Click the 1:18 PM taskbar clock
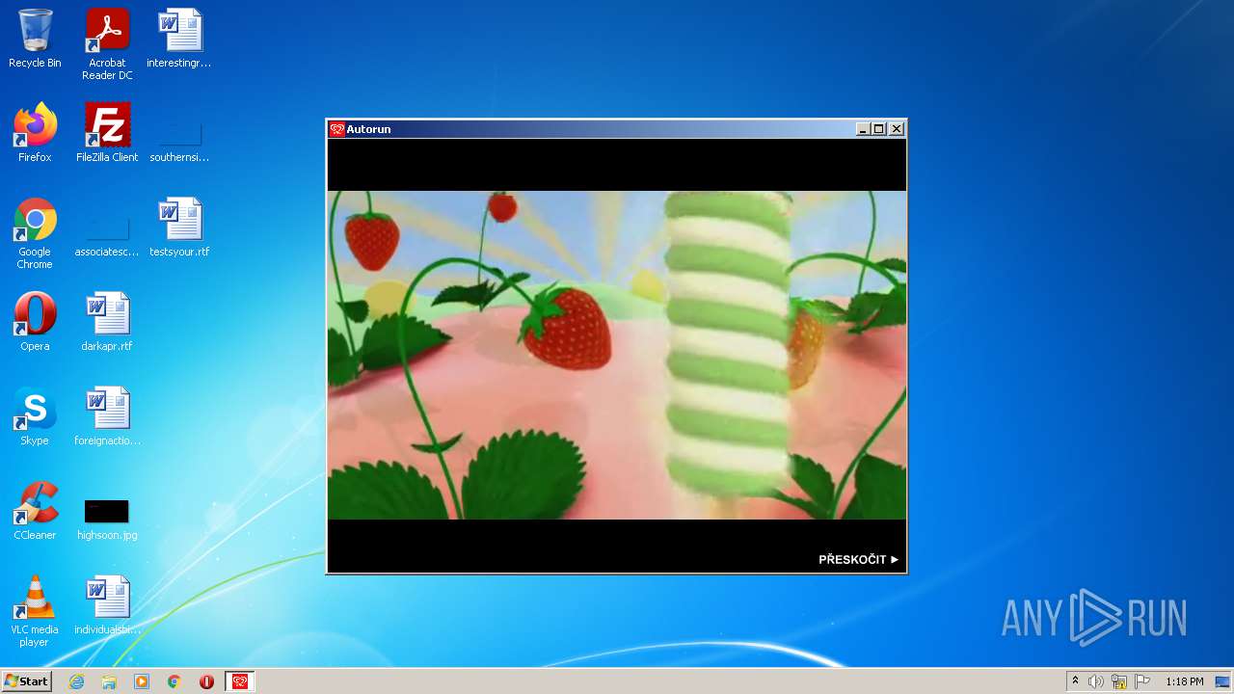The height and width of the screenshot is (694, 1234). coord(1184,681)
